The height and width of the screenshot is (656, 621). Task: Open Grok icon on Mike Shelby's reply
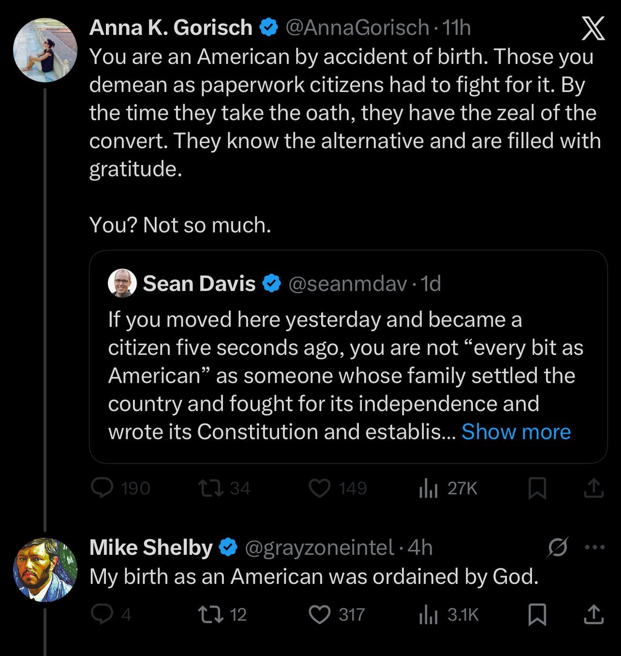[558, 547]
